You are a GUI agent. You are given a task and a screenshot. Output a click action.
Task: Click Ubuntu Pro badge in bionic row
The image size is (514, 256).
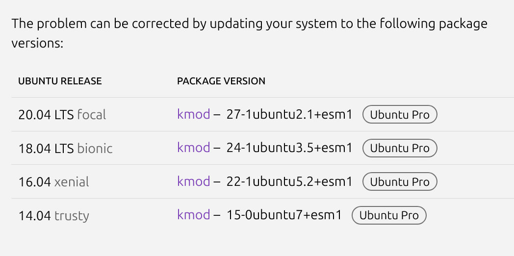(x=400, y=148)
